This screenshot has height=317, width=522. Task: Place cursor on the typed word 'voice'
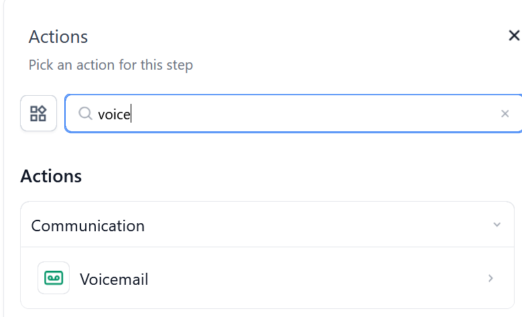[x=113, y=114]
